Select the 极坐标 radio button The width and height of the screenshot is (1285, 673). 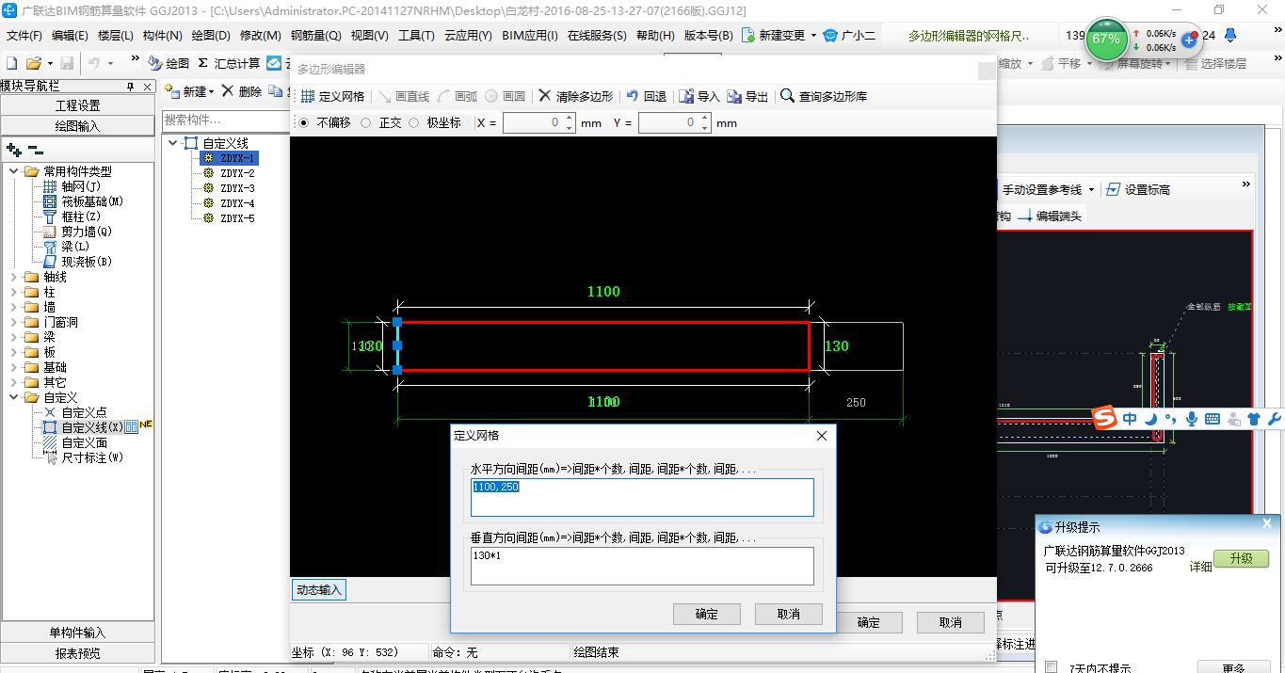414,123
